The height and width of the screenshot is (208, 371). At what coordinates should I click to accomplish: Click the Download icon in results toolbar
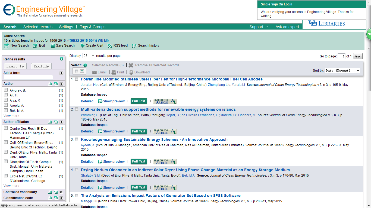[131, 72]
